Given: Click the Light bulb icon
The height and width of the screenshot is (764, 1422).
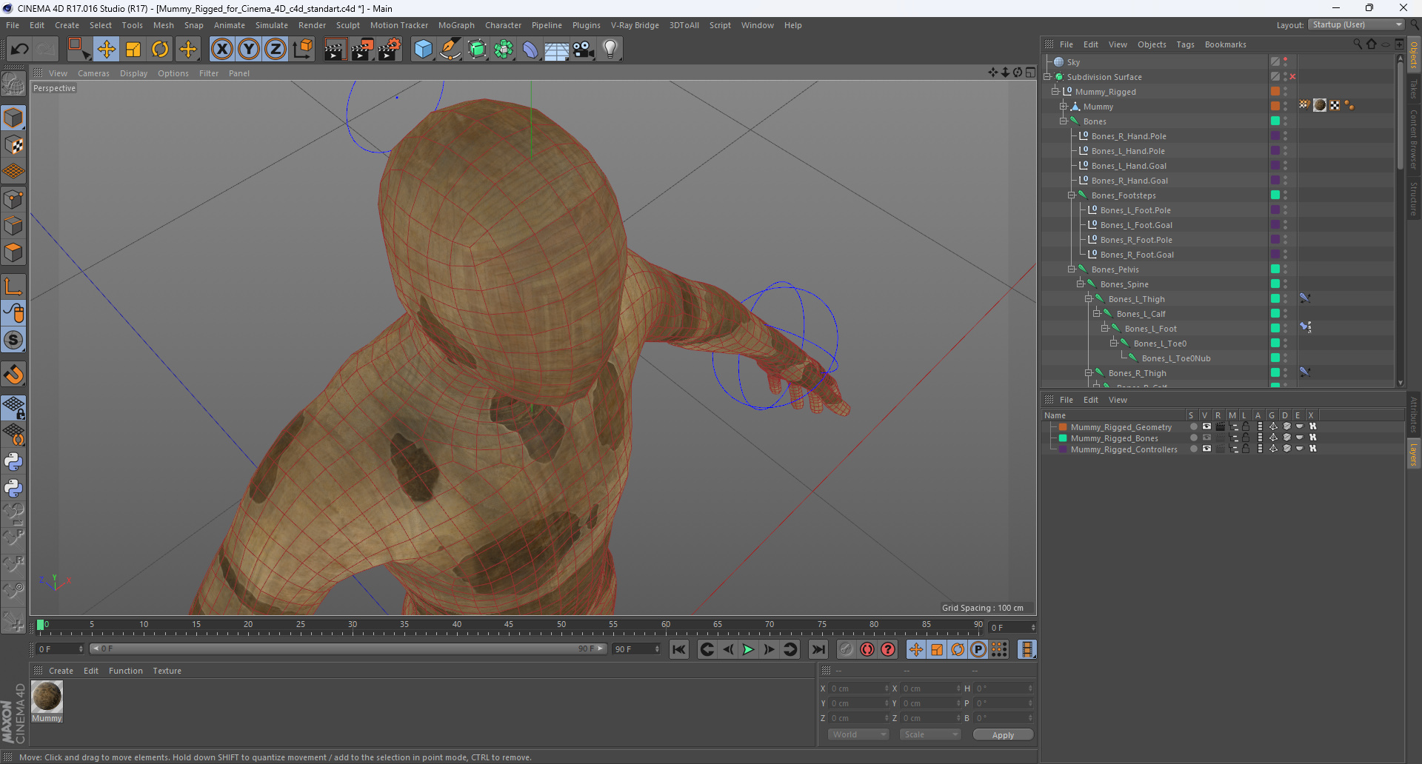Looking at the screenshot, I should point(610,50).
